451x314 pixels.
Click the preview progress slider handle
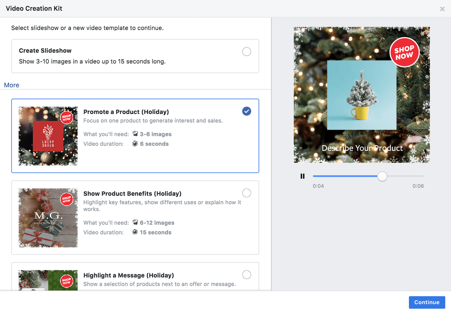click(x=382, y=176)
